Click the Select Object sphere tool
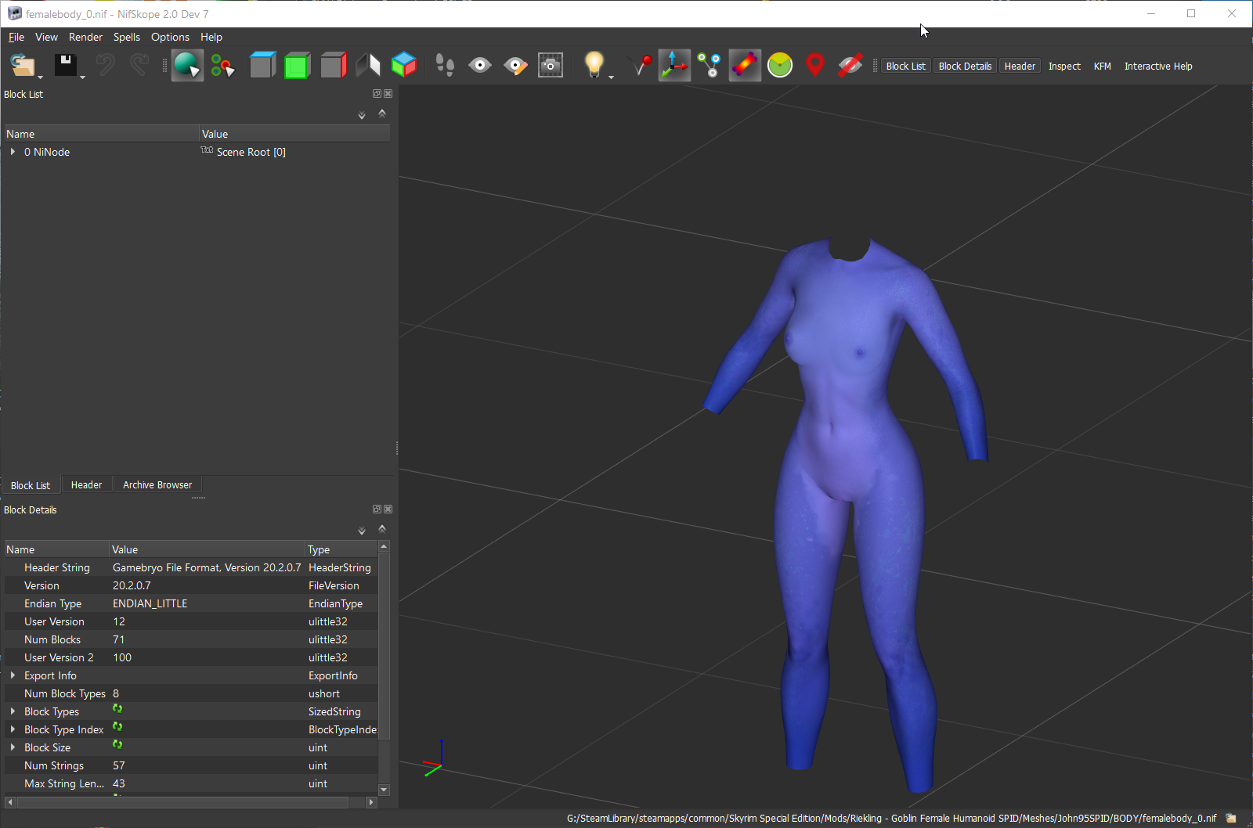 [x=187, y=66]
